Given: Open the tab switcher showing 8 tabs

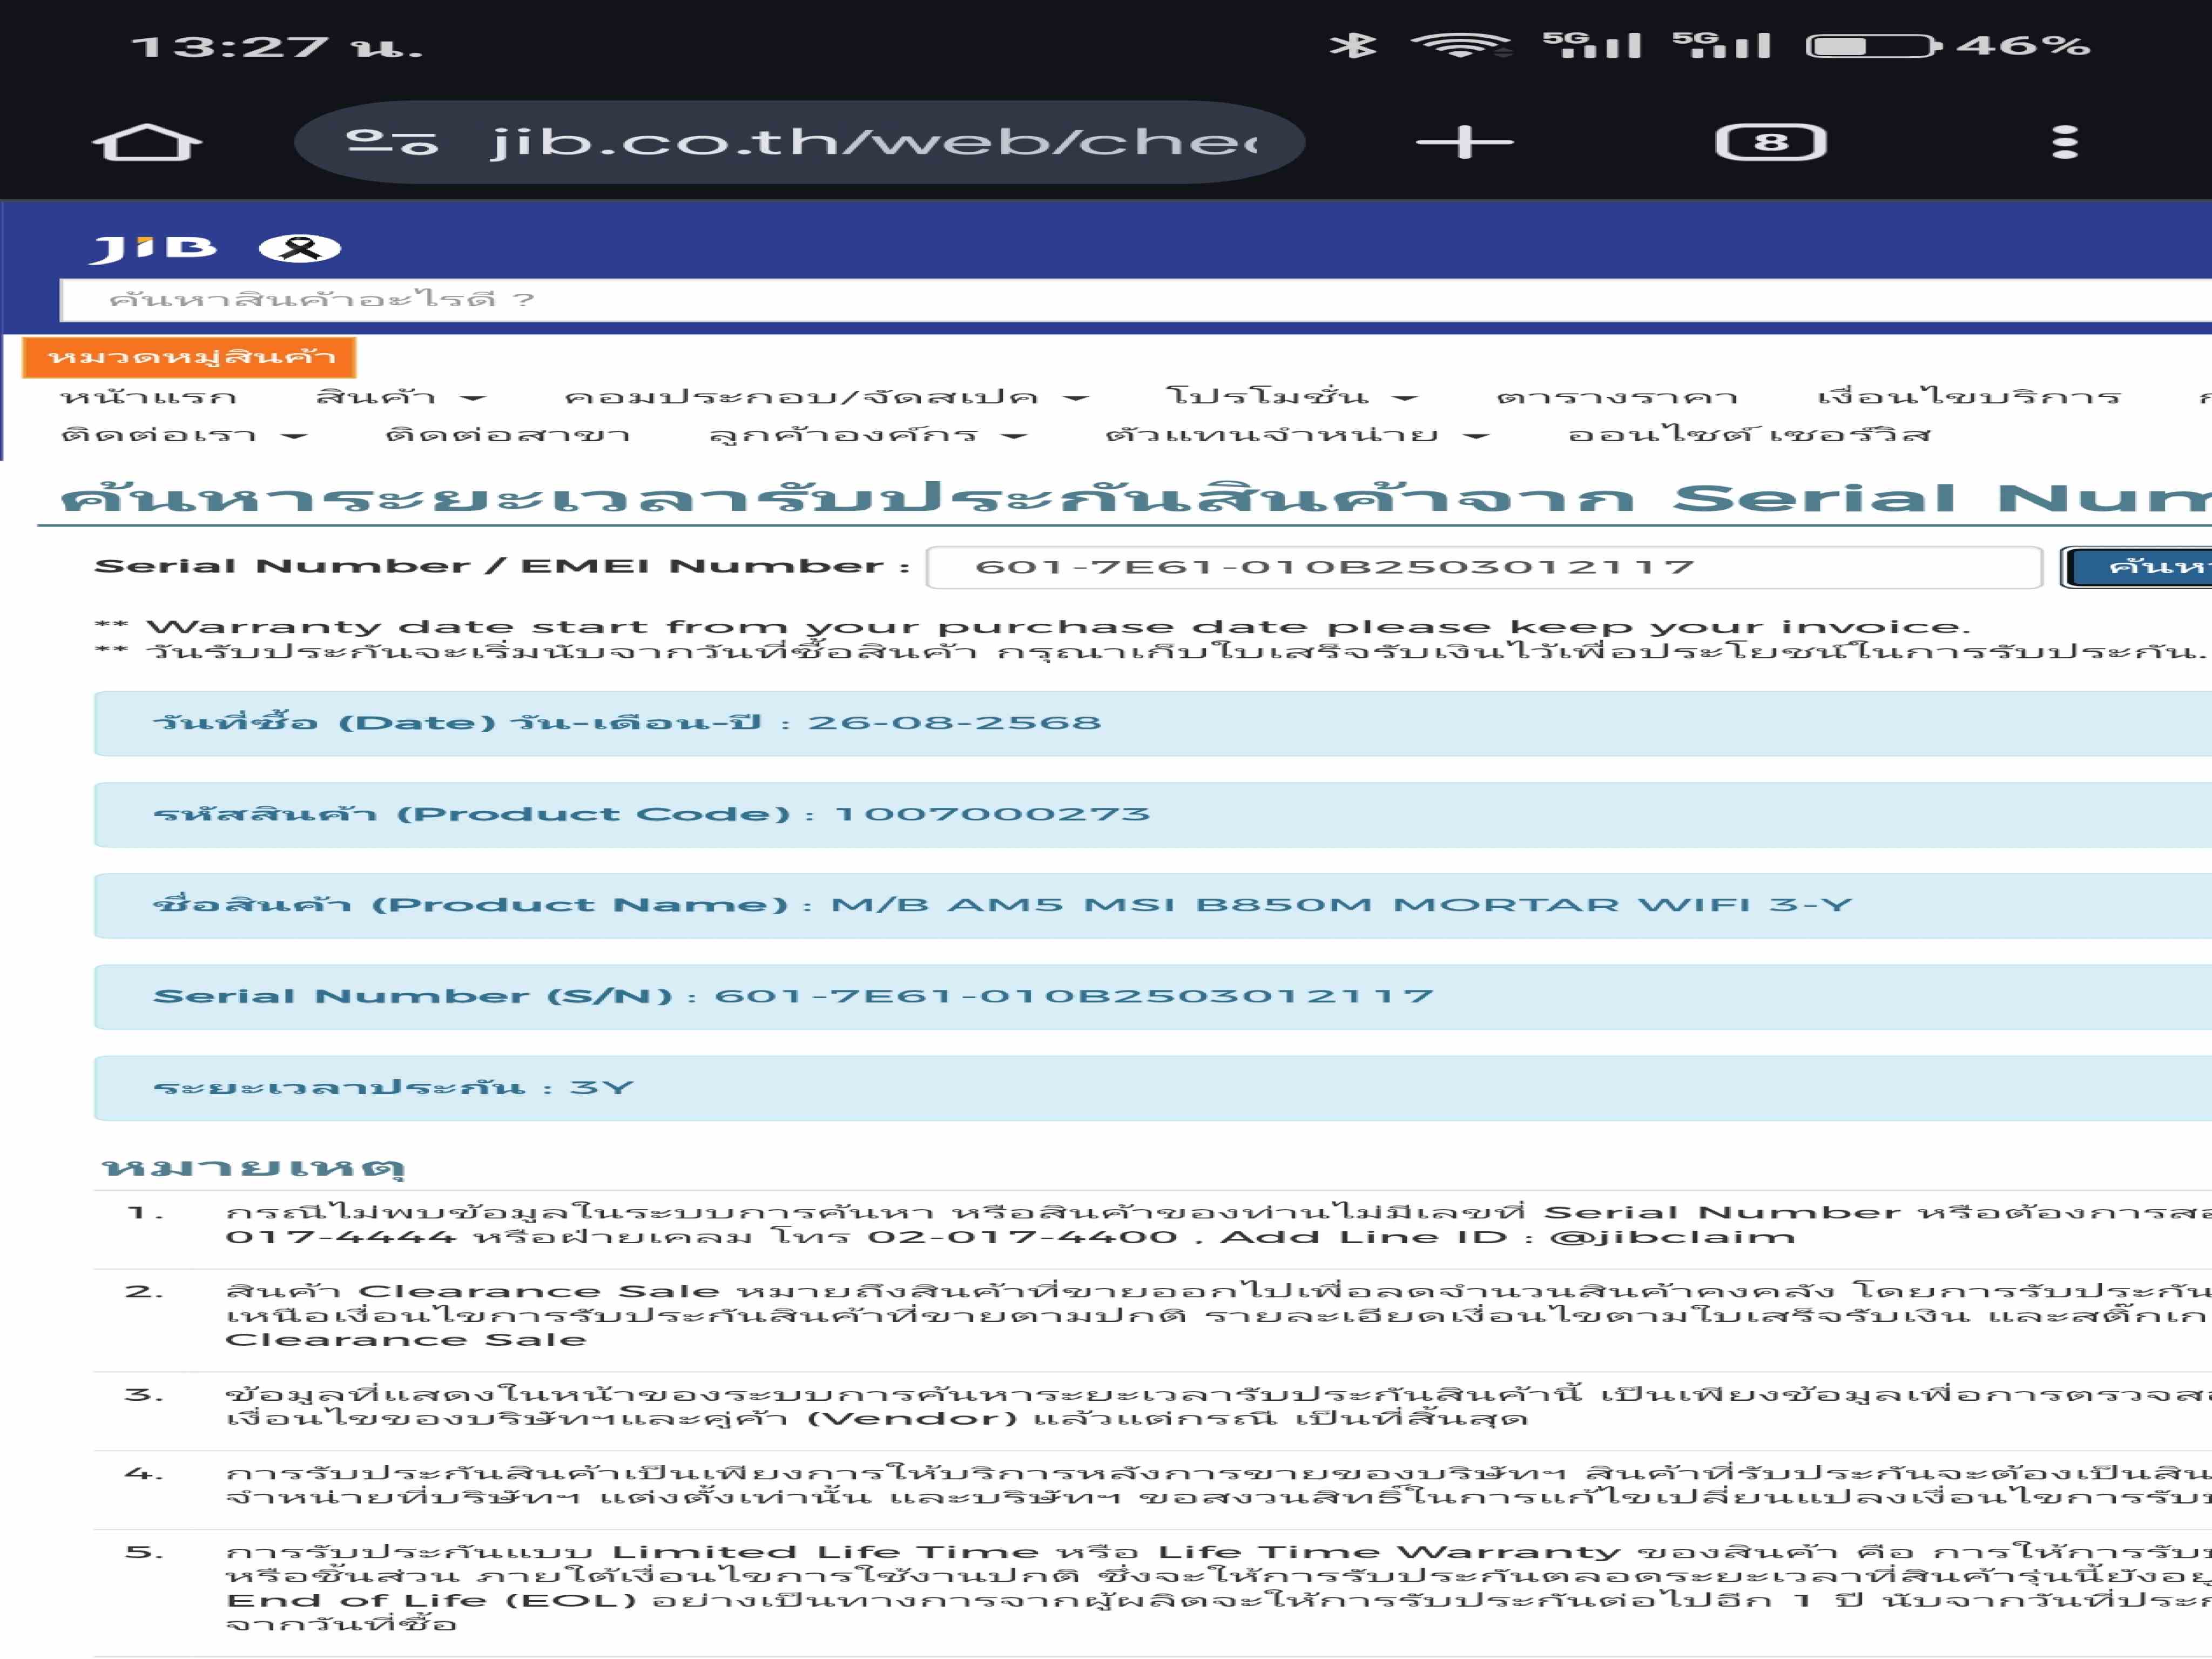Looking at the screenshot, I should (x=1770, y=142).
